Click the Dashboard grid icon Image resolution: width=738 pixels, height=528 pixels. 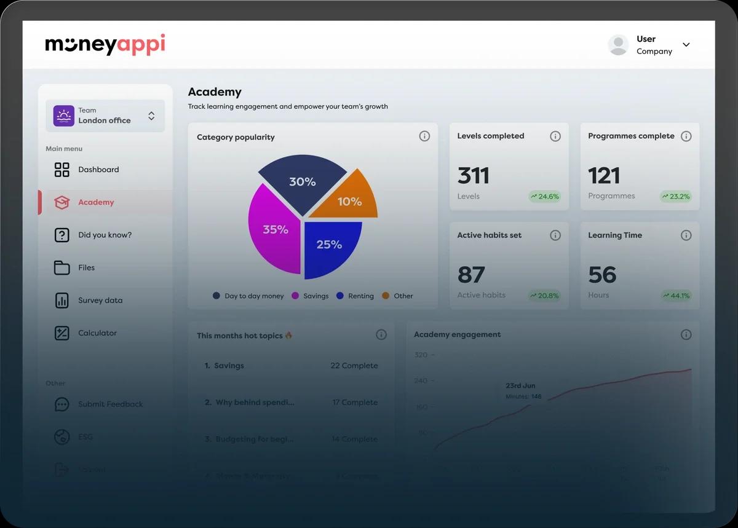tap(62, 170)
